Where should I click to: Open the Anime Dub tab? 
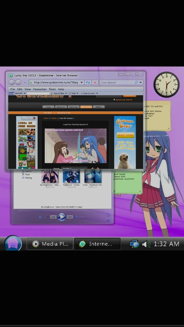coord(73,107)
